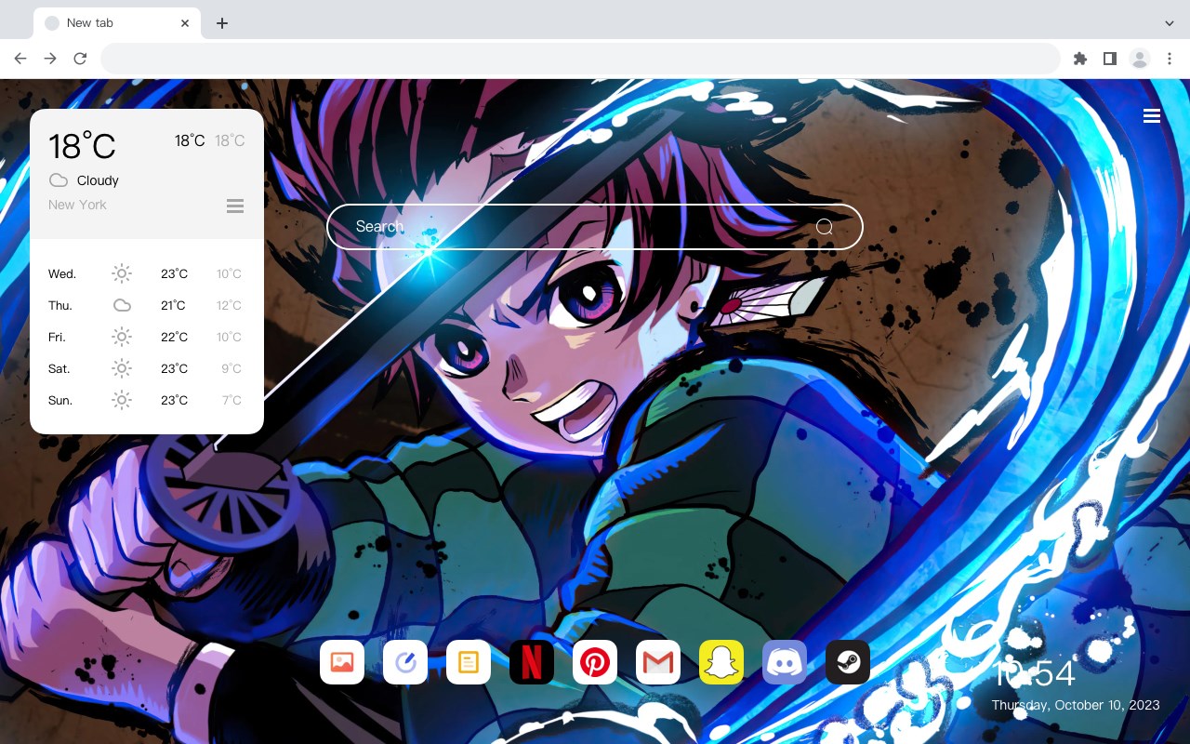Open the weather widget menu icon
Viewport: 1190px width, 744px height.
[x=235, y=206]
